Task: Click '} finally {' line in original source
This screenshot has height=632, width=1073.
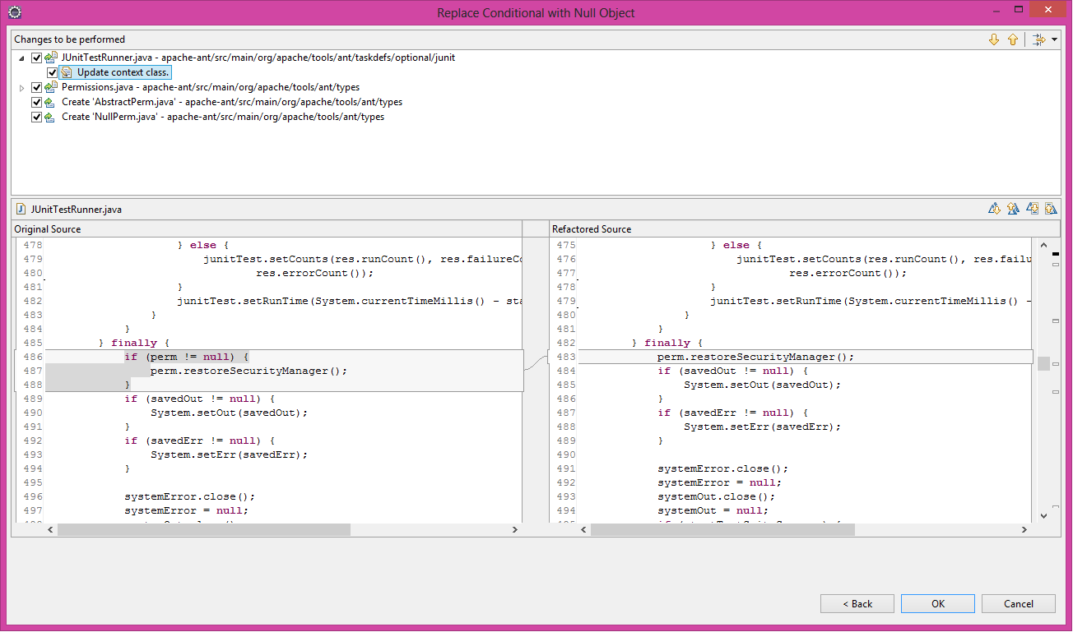Action: [x=133, y=343]
